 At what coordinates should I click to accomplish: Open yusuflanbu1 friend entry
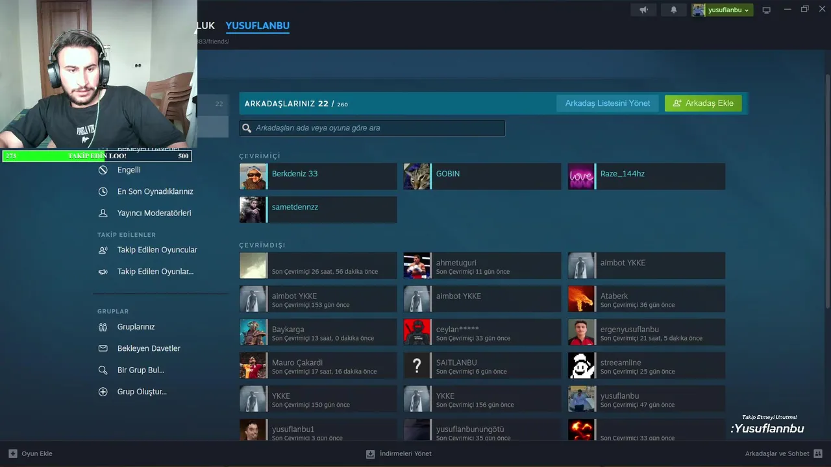coord(318,429)
